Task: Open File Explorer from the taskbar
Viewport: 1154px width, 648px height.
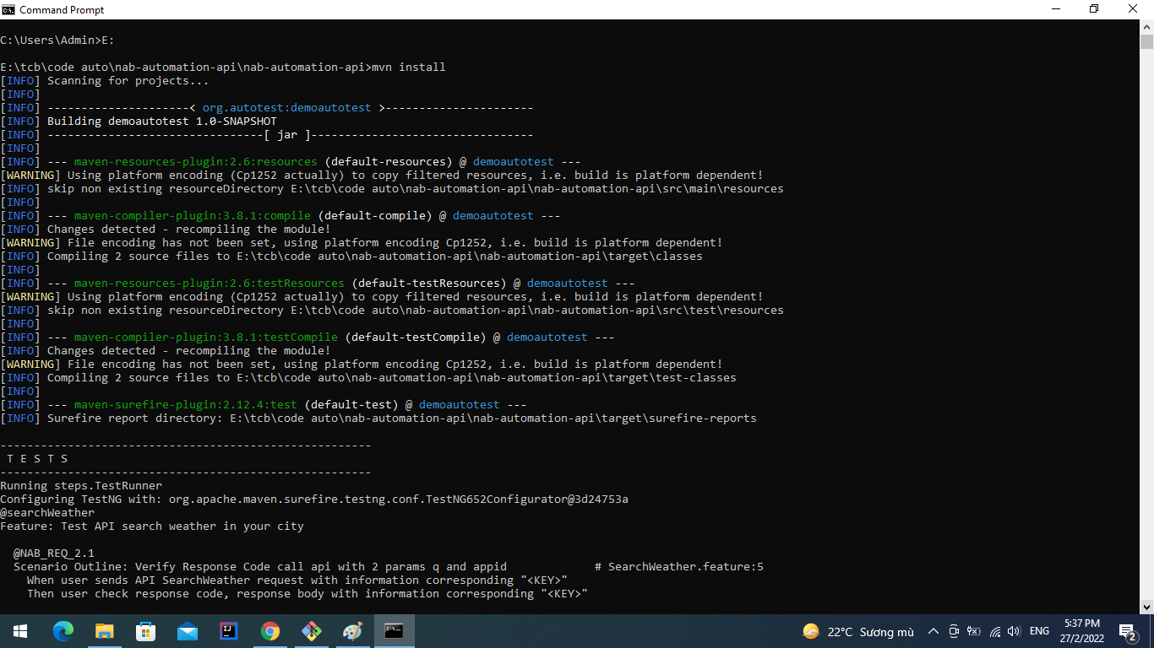Action: point(104,631)
